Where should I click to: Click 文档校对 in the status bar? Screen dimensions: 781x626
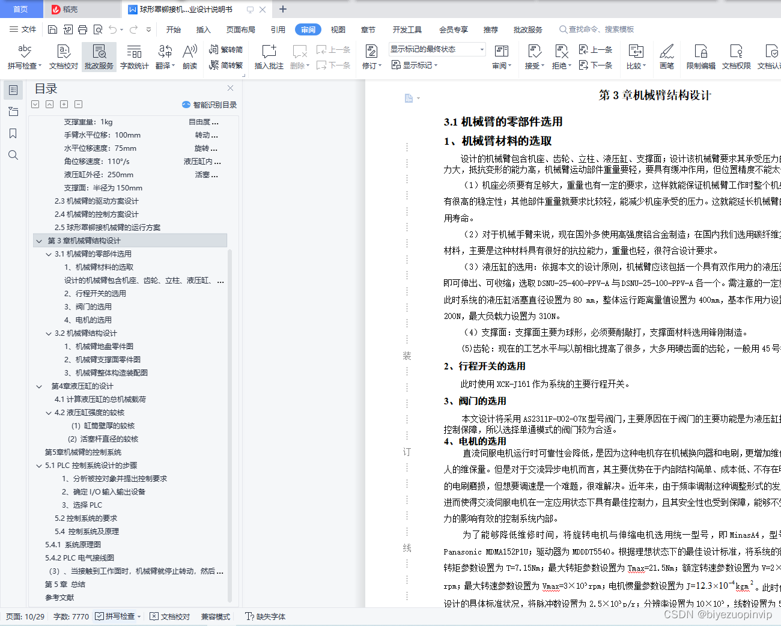[170, 616]
